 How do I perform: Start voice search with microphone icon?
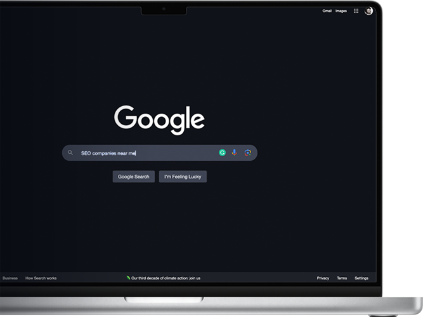[x=235, y=152]
